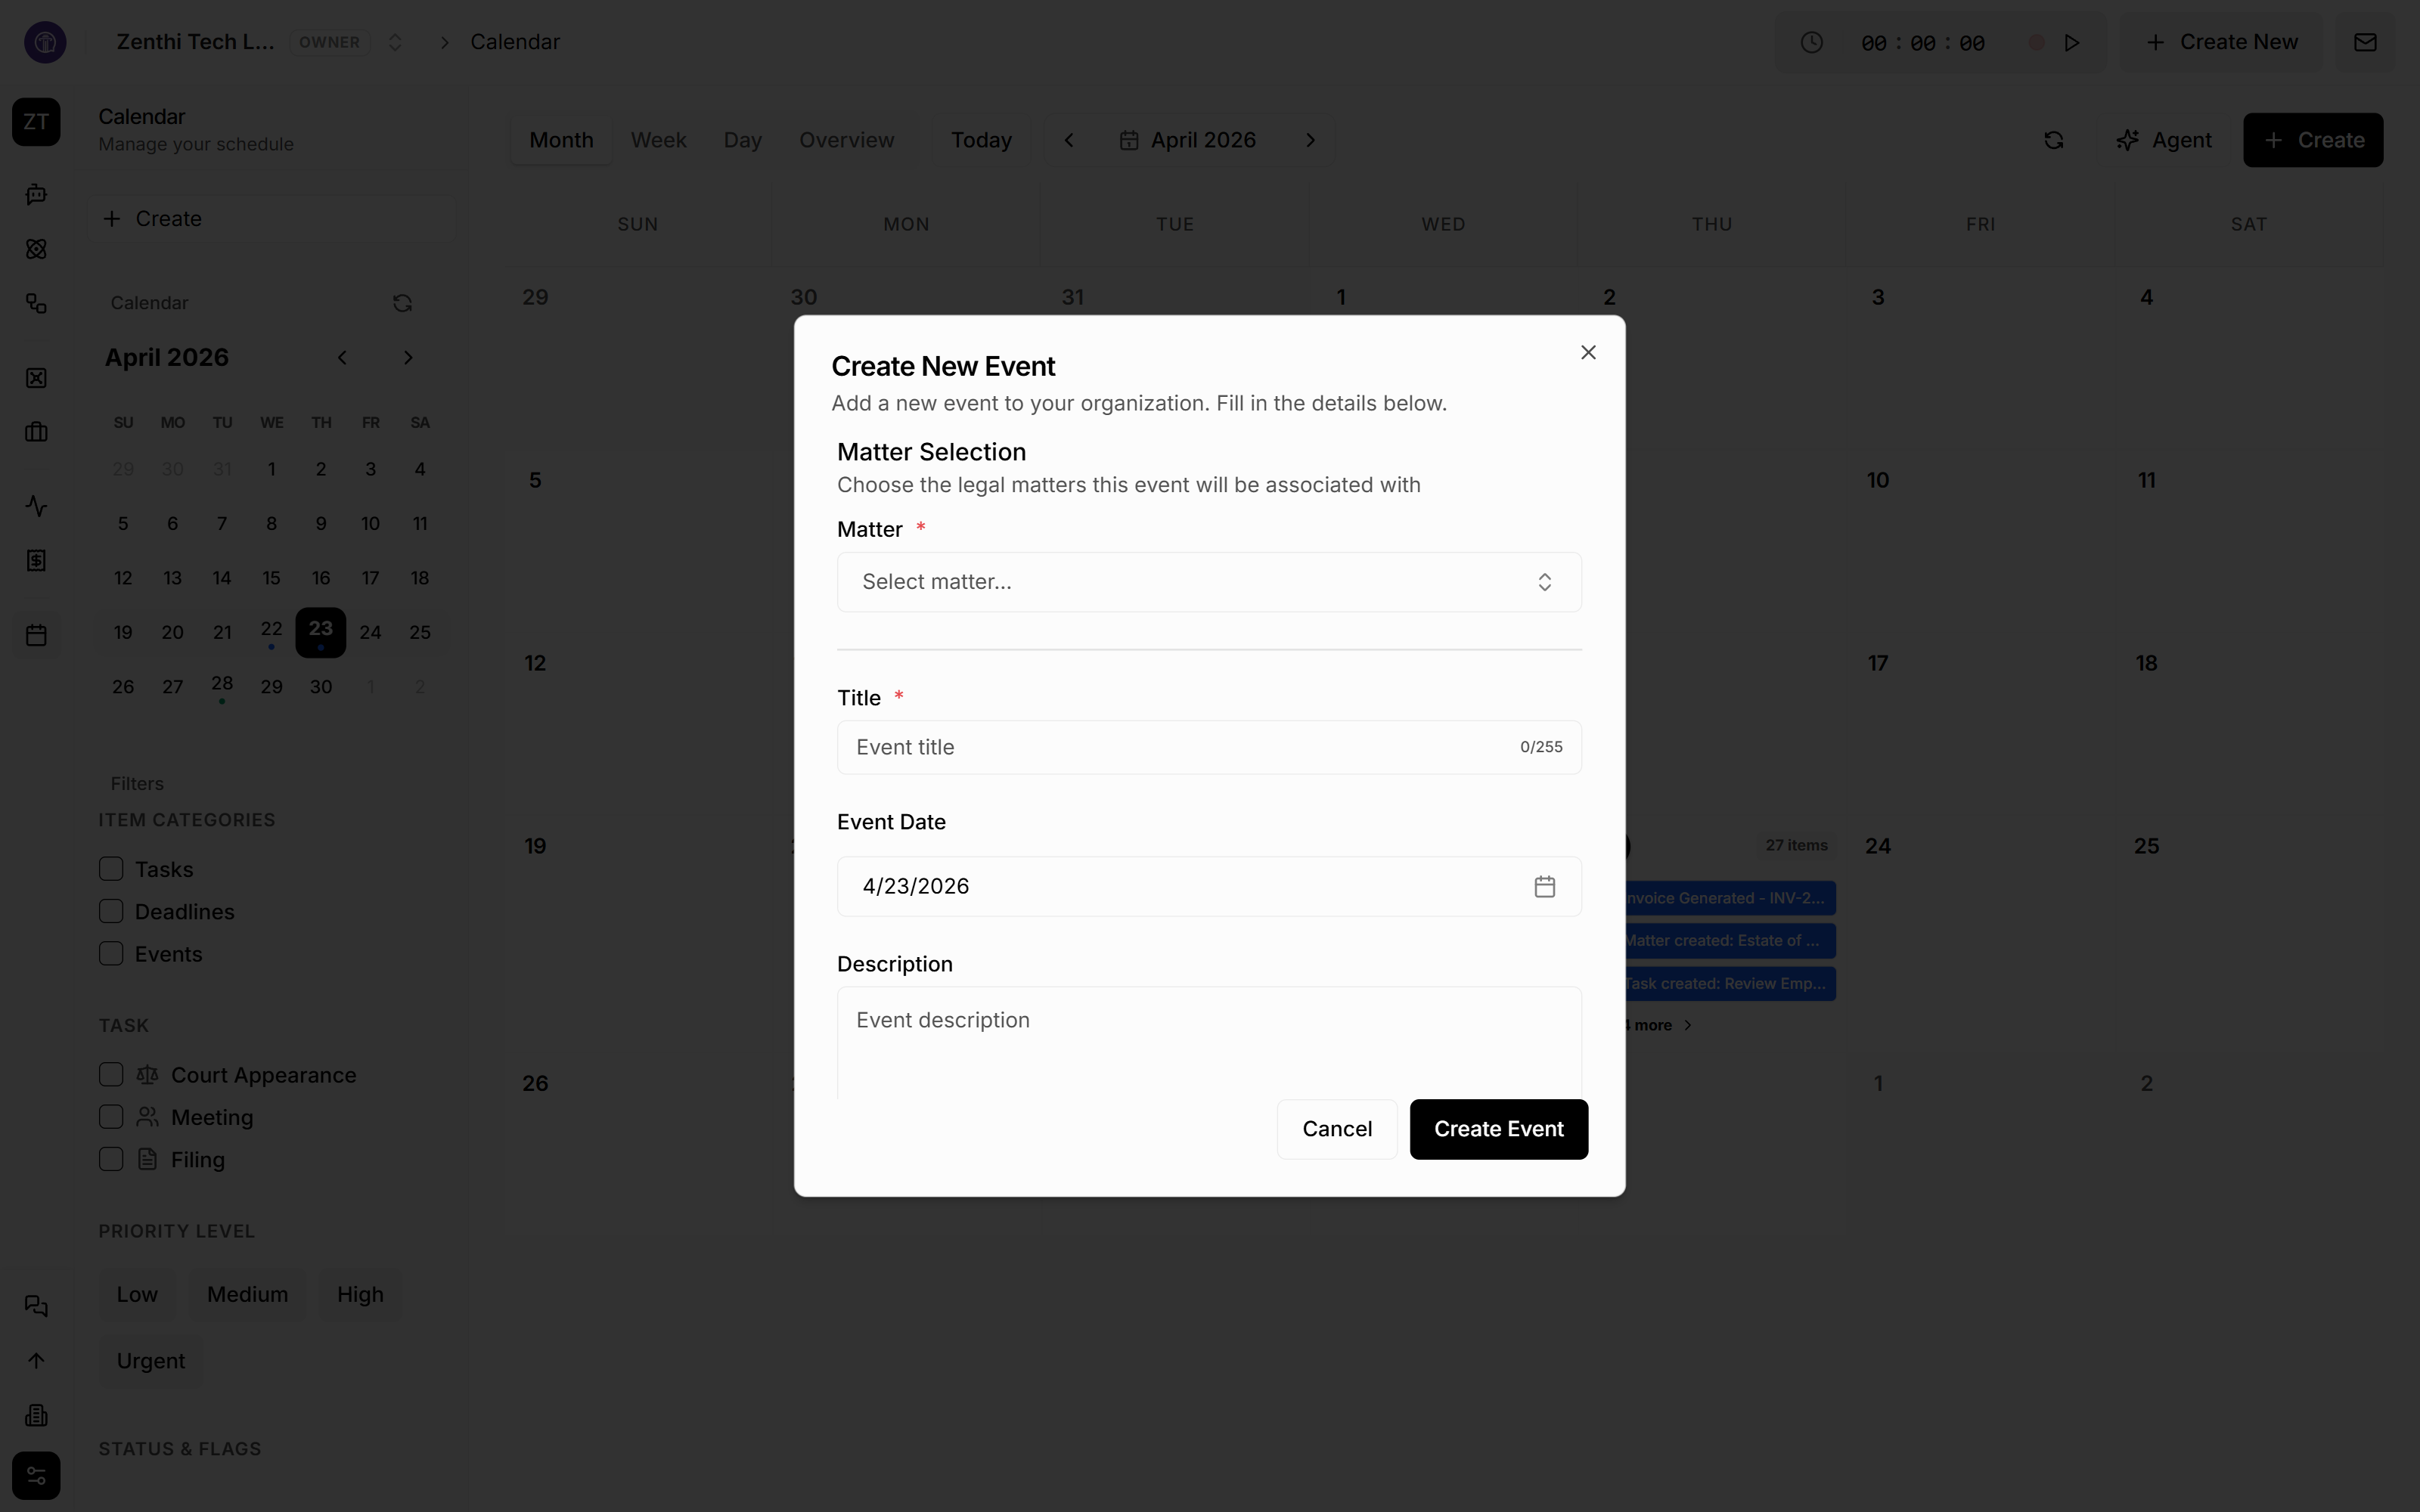Enable the Filing filter checkbox

[x=111, y=1159]
